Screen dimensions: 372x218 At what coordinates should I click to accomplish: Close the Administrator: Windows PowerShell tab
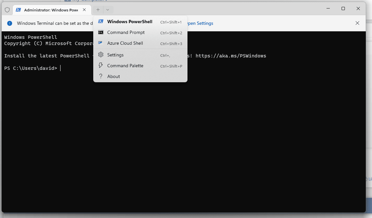84,10
